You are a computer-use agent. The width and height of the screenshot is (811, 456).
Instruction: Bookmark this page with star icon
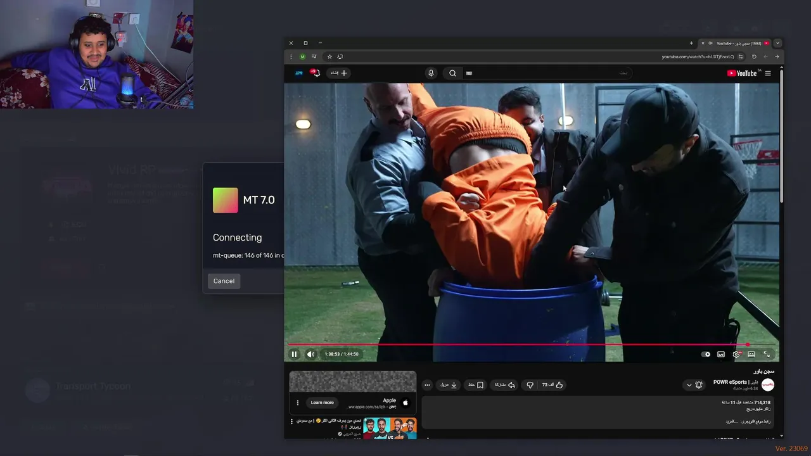(x=329, y=56)
